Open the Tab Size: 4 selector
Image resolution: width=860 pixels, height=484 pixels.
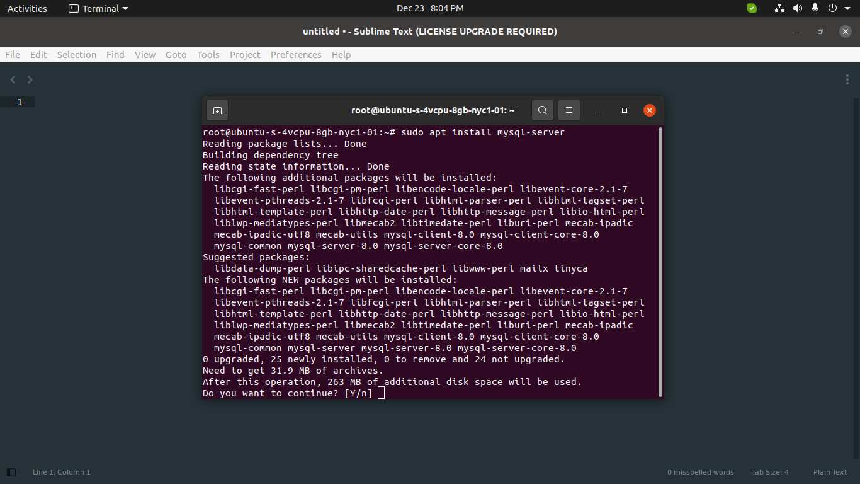pyautogui.click(x=769, y=472)
